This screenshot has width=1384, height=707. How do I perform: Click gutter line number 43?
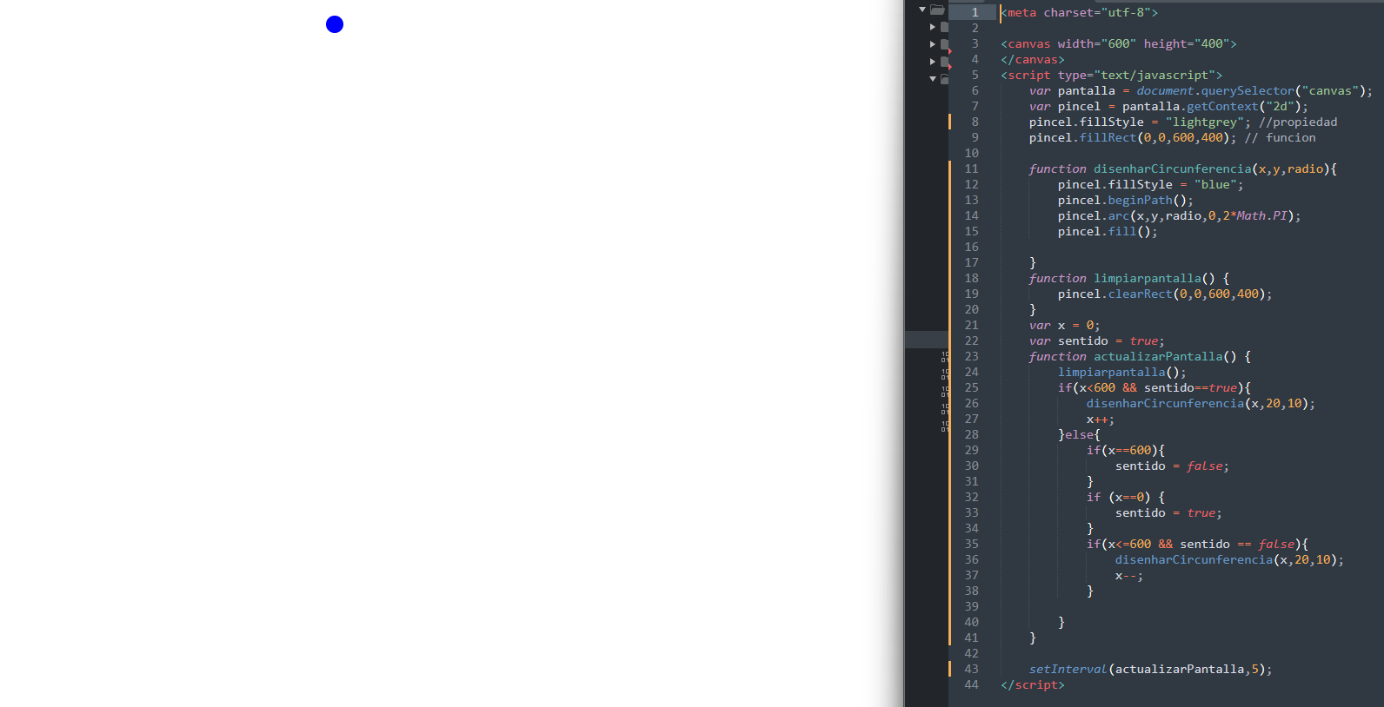(x=971, y=670)
